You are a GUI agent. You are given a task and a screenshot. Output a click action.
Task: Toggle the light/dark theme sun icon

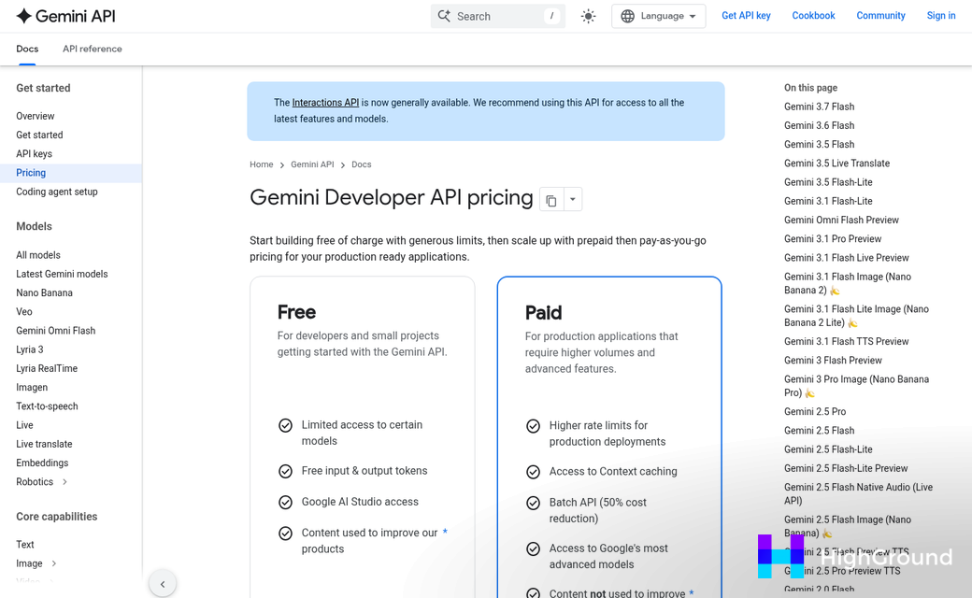588,16
